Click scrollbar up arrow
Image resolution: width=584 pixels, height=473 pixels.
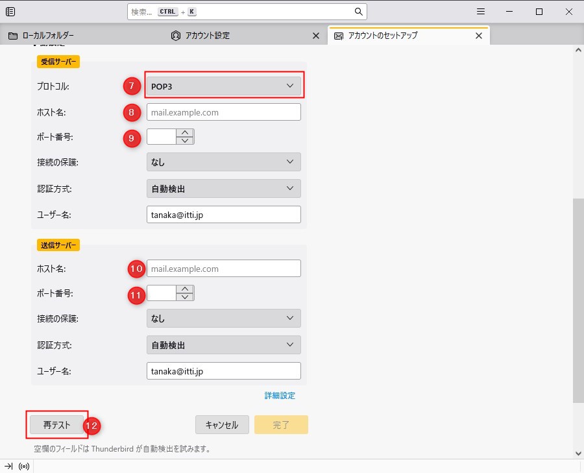[578, 49]
